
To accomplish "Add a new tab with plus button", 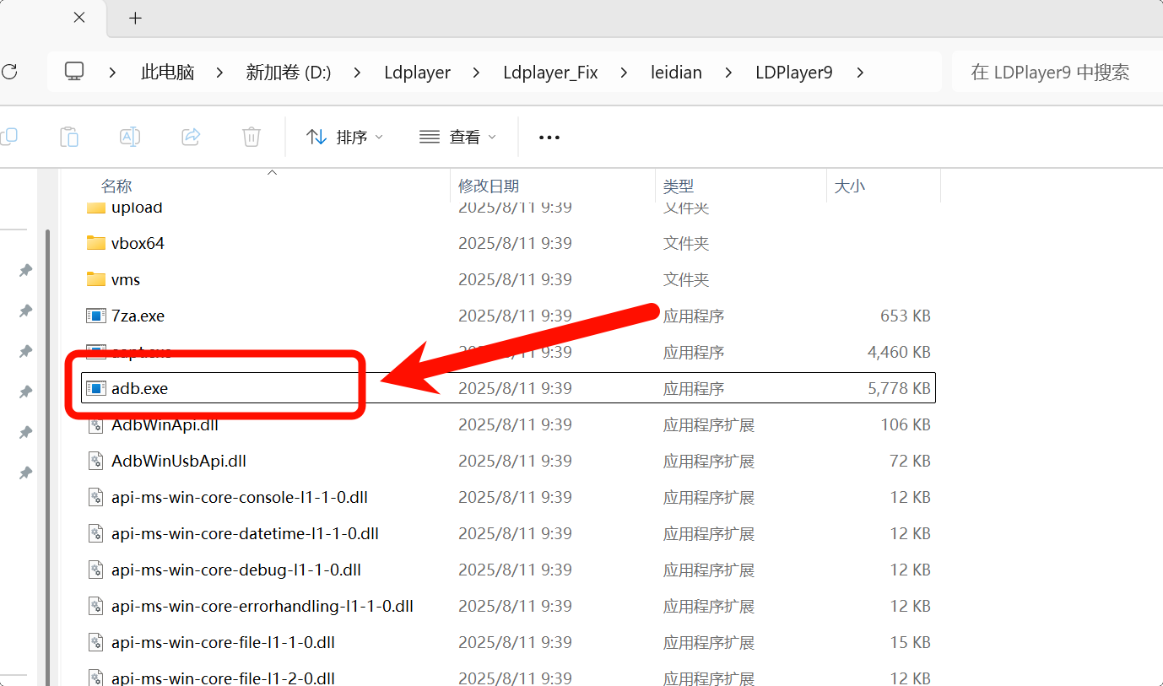I will click(x=135, y=18).
